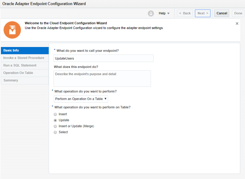Click the Next button
This screenshot has width=245, height=179.
pos(203,13)
